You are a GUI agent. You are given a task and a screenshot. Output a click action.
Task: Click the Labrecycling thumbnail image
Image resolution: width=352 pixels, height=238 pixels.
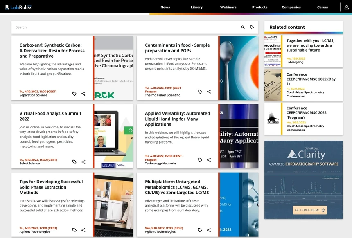273,51
